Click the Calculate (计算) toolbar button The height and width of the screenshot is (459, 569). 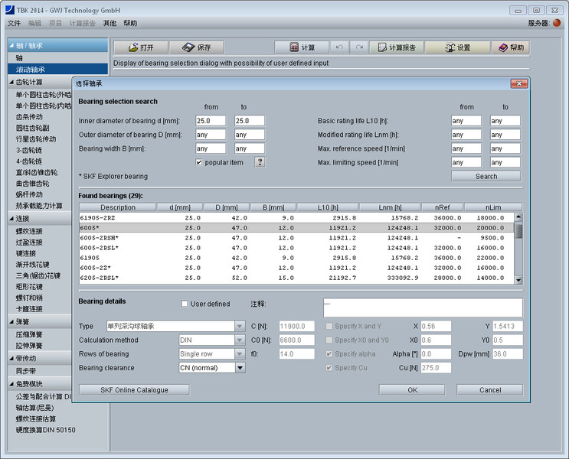click(x=302, y=47)
